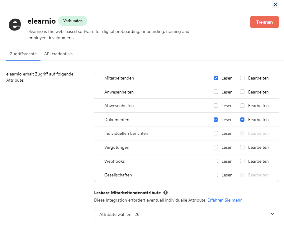The image size is (284, 228).
Task: Check Lesen for Gesellschaften
Action: pyautogui.click(x=216, y=175)
